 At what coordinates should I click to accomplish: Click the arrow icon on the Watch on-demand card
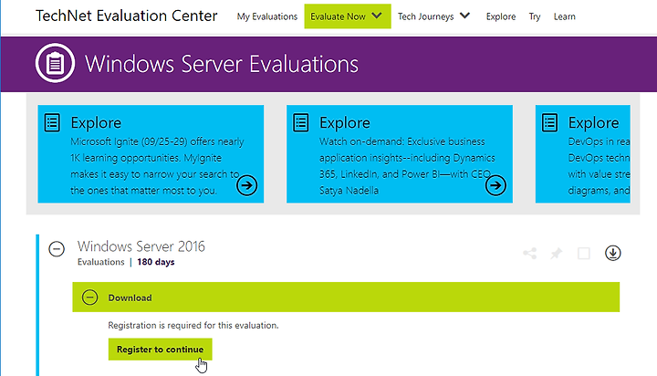pyautogui.click(x=495, y=185)
